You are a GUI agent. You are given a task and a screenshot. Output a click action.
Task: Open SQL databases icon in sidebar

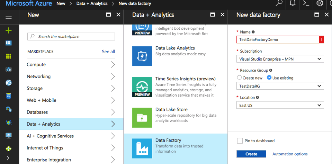tap(8, 96)
